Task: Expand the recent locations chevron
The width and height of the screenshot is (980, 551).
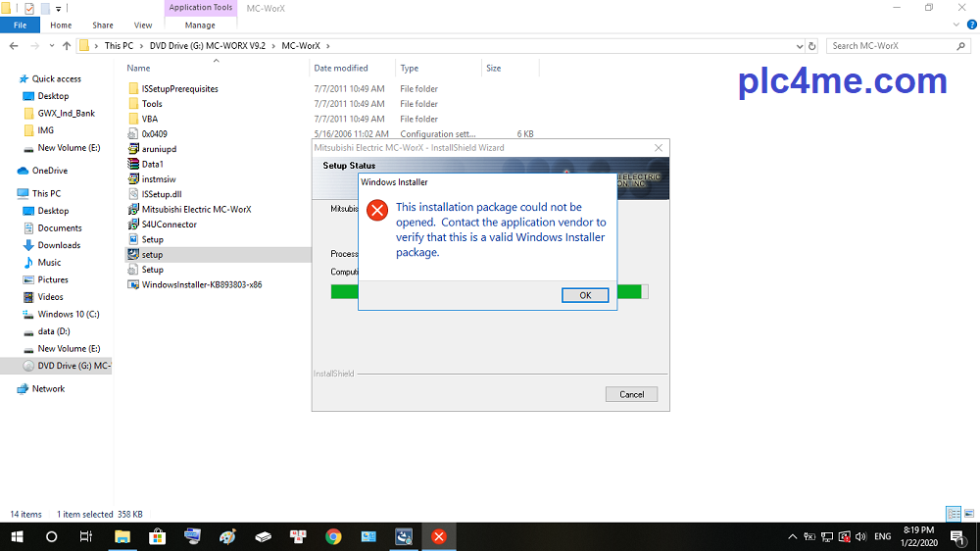Action: [x=50, y=46]
